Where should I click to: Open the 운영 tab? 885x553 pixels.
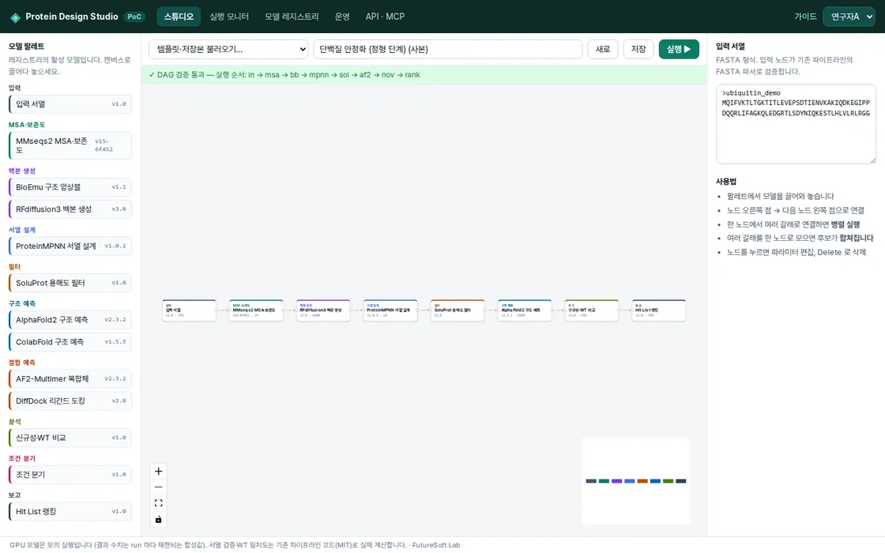(342, 17)
